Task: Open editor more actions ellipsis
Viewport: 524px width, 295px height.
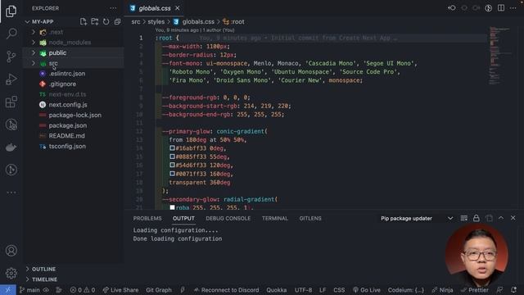Action: pyautogui.click(x=513, y=8)
